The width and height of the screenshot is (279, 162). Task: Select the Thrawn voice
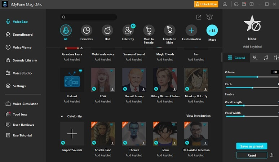(x=134, y=134)
